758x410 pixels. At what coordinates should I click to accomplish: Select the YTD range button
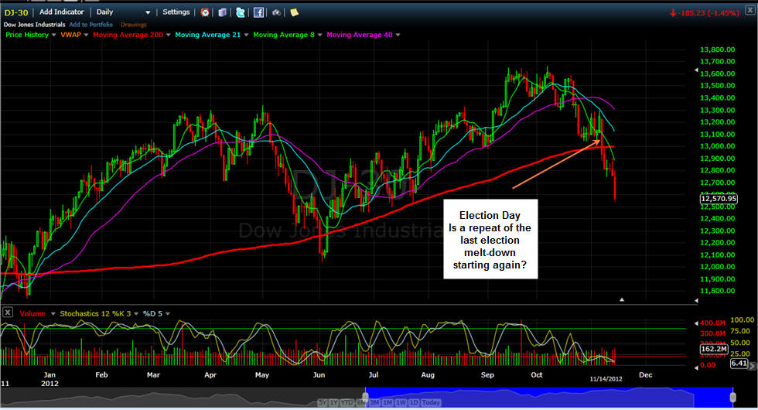tap(347, 402)
